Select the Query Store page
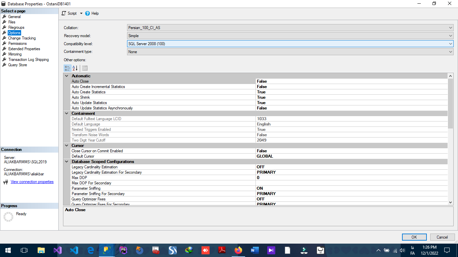The image size is (458, 257). (17, 65)
